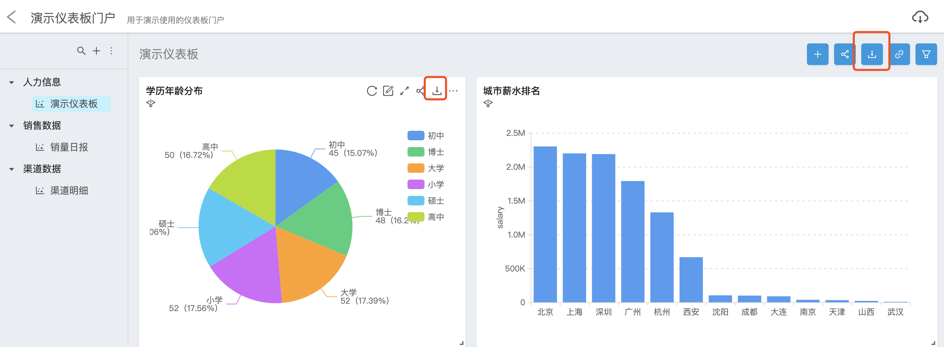Open the 渠道明细 dashboard
This screenshot has width=944, height=347.
[69, 190]
